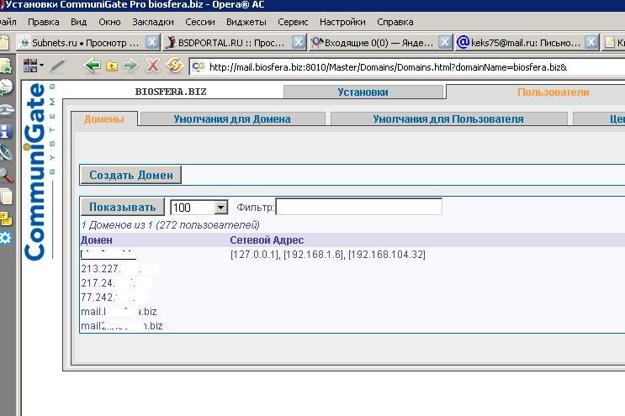Open the Закладки menu
This screenshot has width=625, height=416.
[153, 21]
